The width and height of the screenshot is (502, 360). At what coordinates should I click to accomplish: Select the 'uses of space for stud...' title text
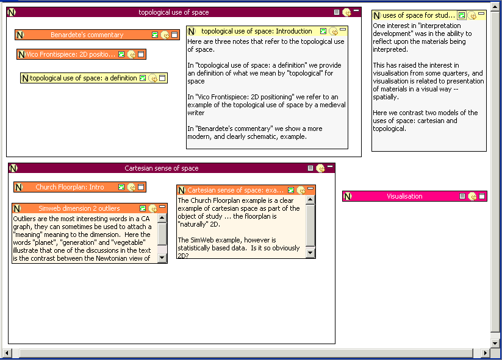point(419,15)
